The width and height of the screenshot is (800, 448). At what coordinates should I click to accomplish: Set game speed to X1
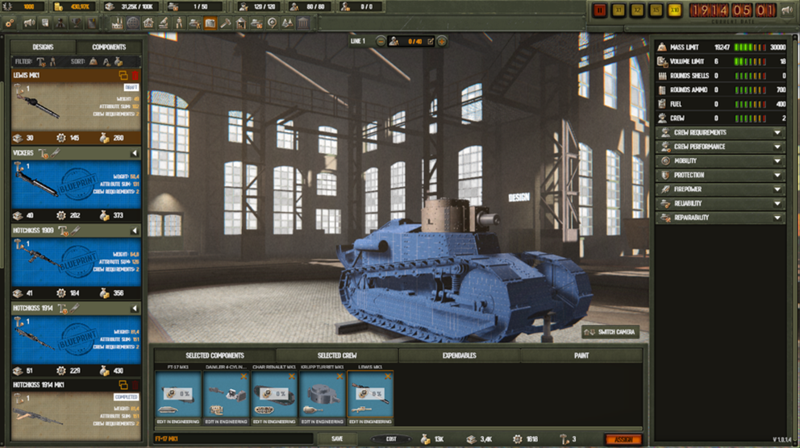click(619, 10)
